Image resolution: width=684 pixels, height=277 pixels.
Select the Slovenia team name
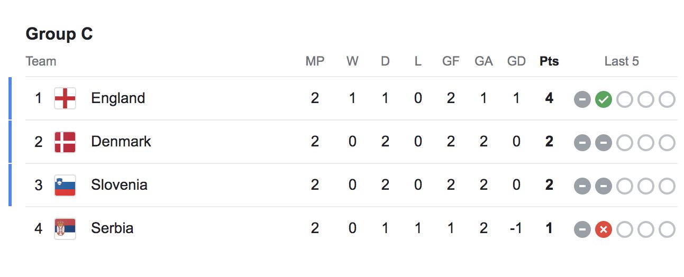[x=119, y=185]
